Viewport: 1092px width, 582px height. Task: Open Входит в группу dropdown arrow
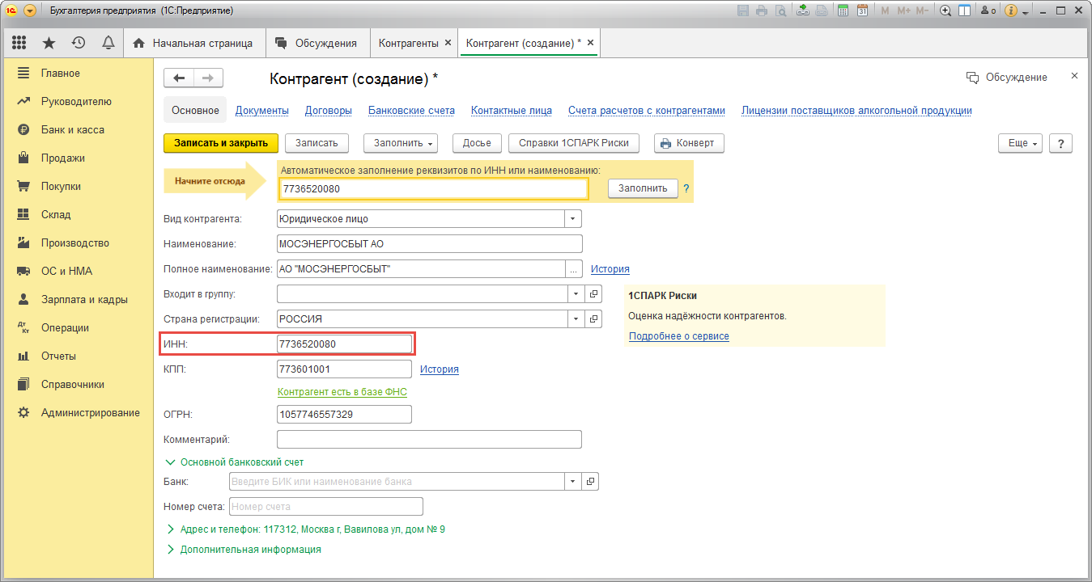coord(576,294)
